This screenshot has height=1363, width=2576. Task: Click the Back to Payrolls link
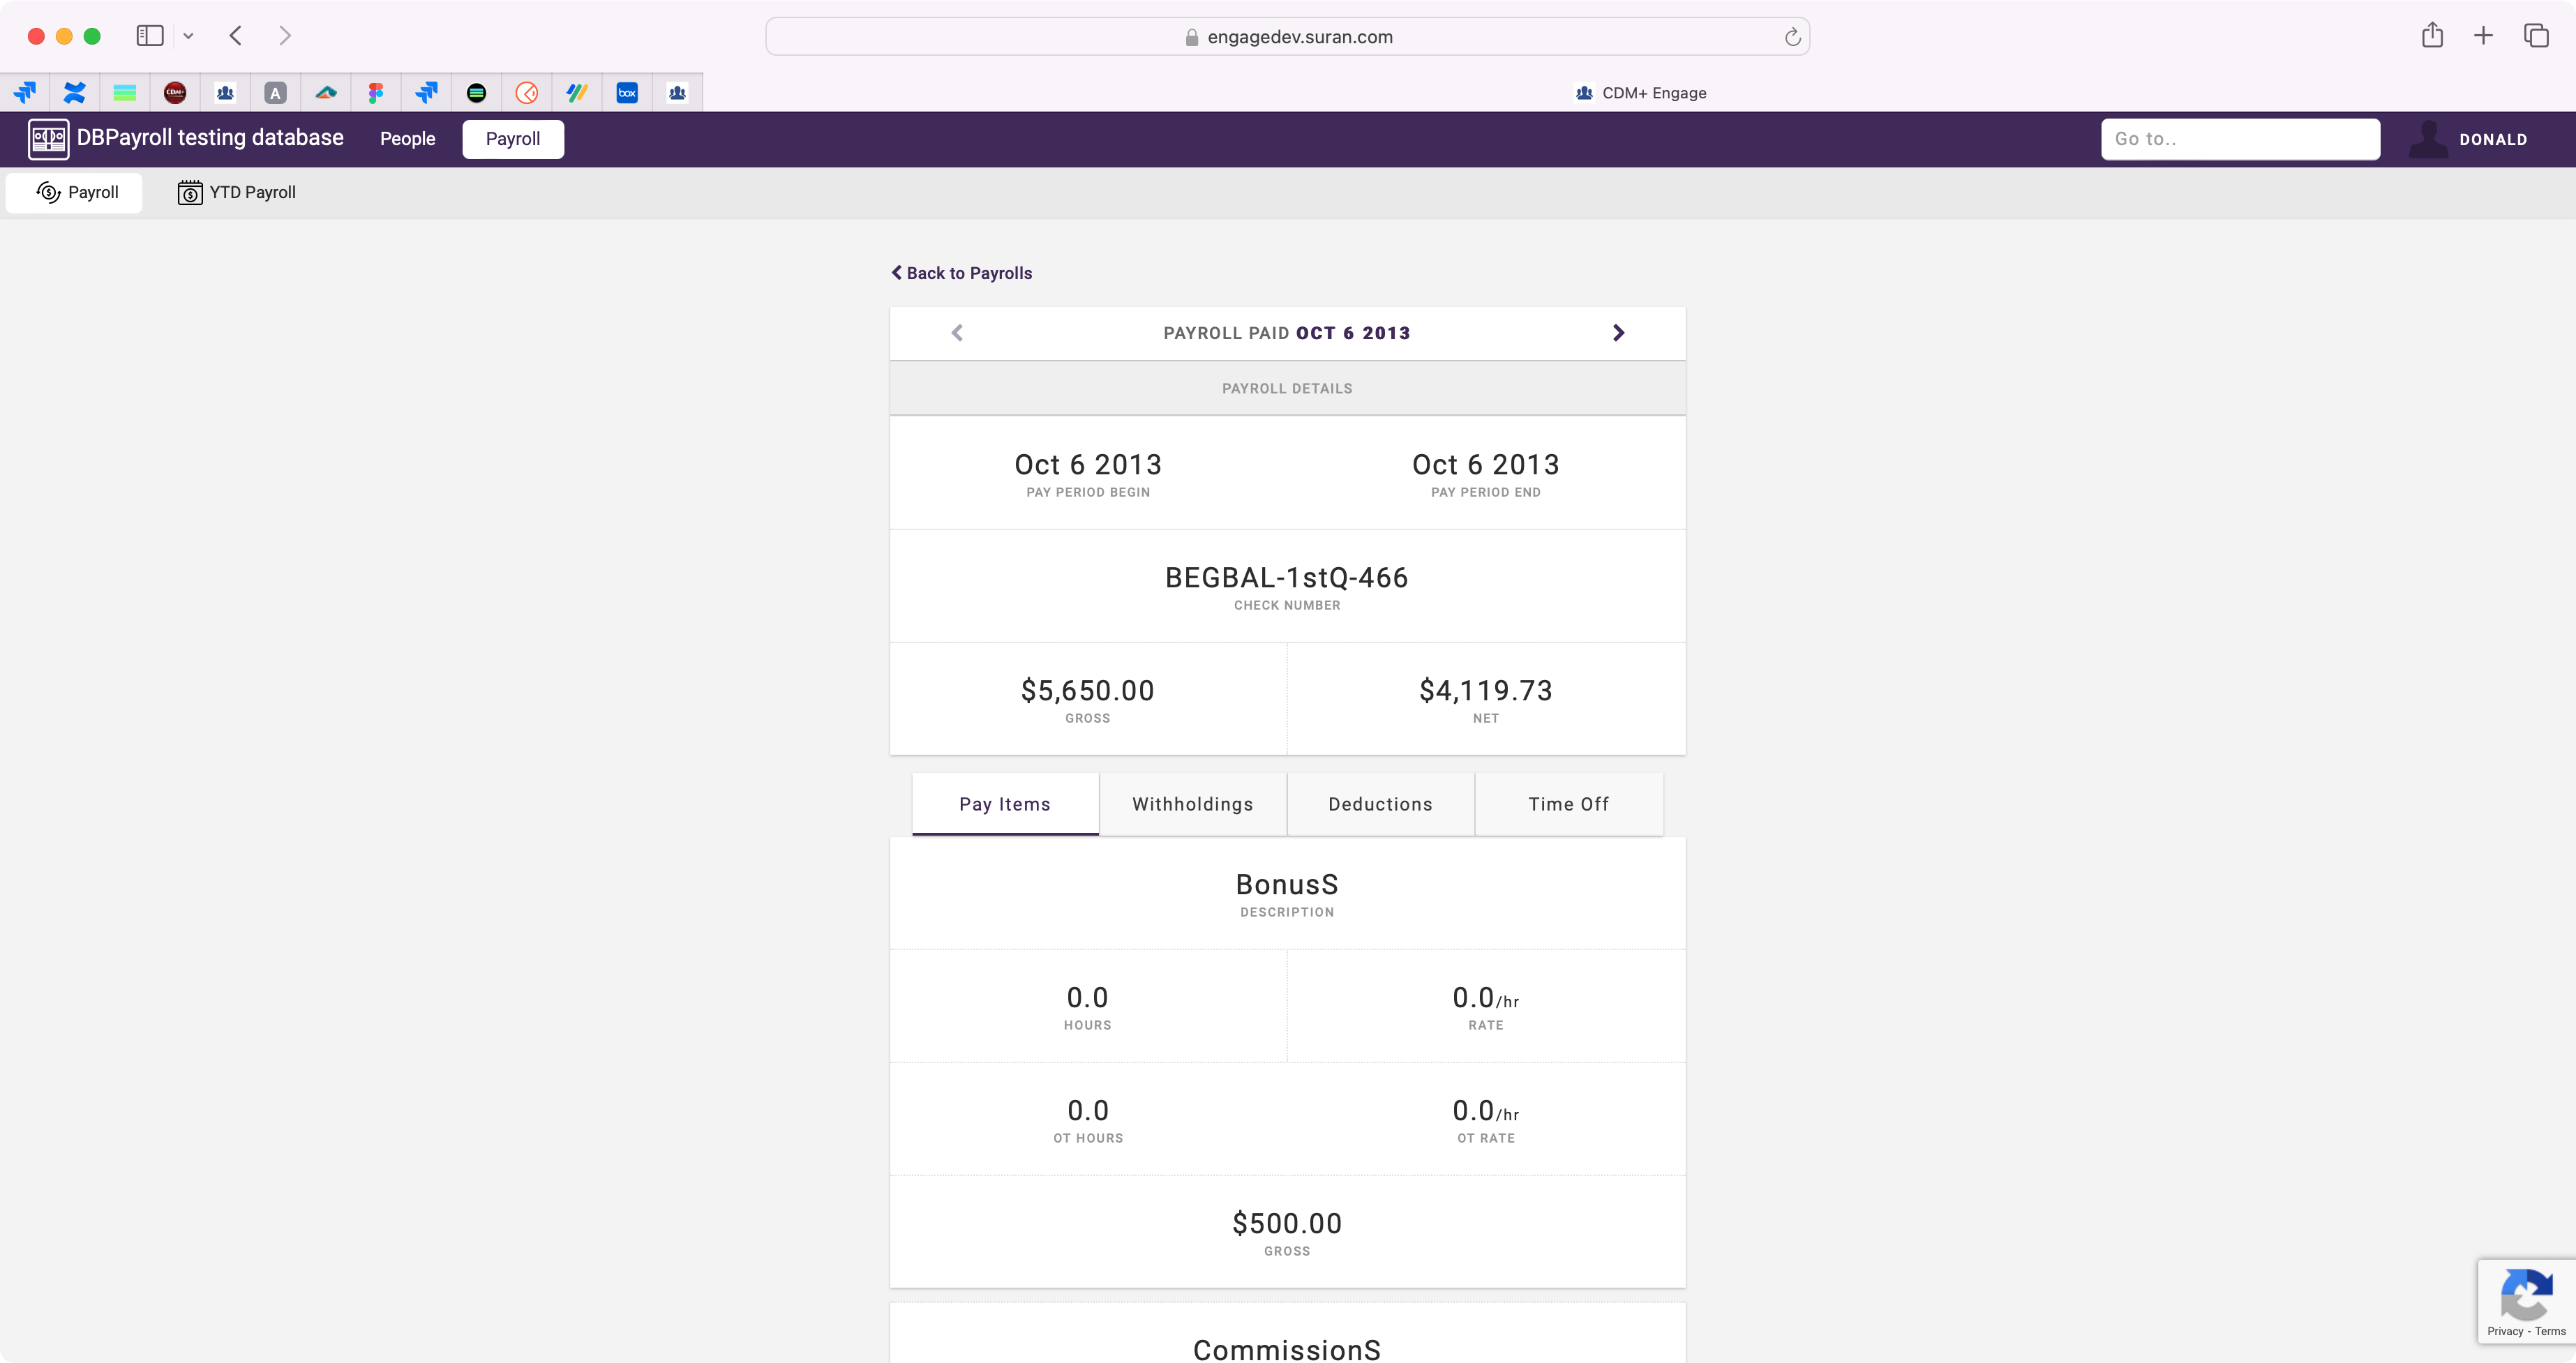[961, 273]
